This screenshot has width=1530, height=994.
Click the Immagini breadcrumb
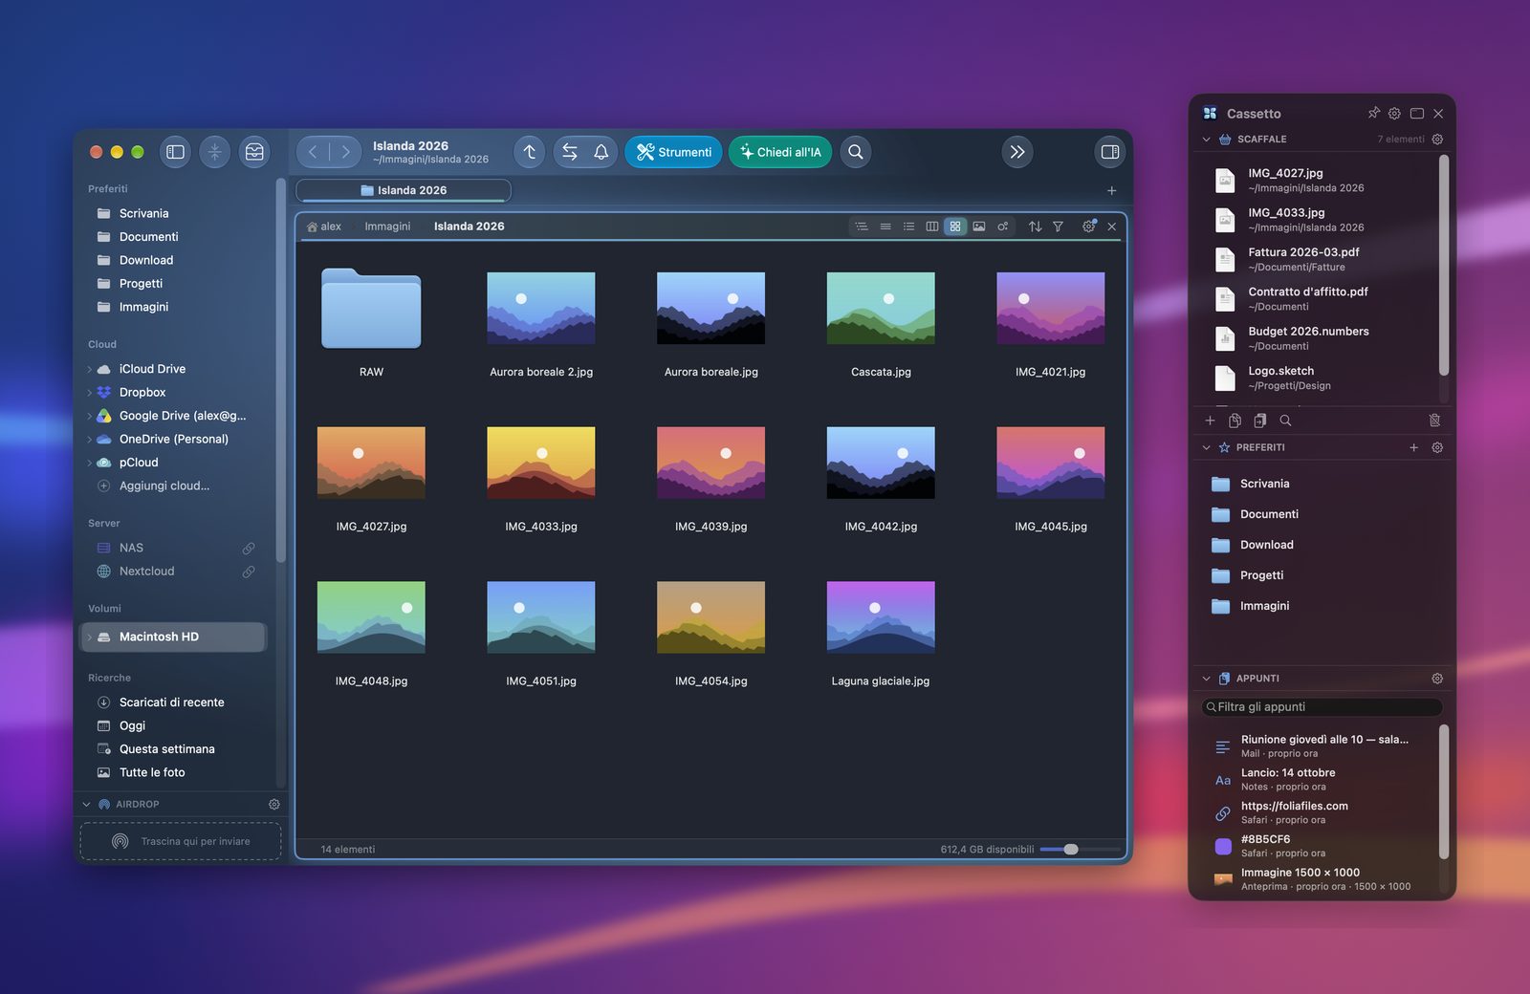[387, 227]
